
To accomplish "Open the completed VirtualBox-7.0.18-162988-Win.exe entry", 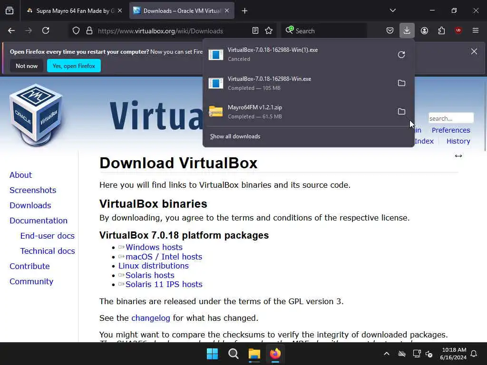I will (x=298, y=83).
